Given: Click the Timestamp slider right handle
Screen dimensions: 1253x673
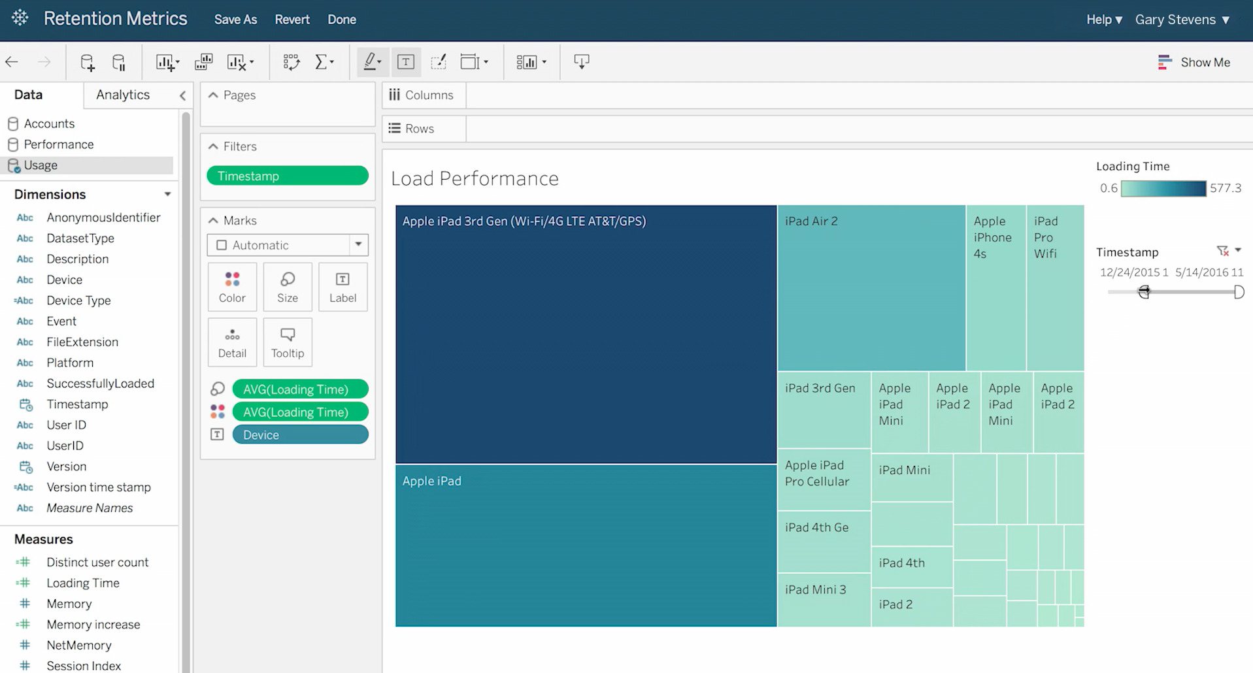Looking at the screenshot, I should tap(1239, 292).
